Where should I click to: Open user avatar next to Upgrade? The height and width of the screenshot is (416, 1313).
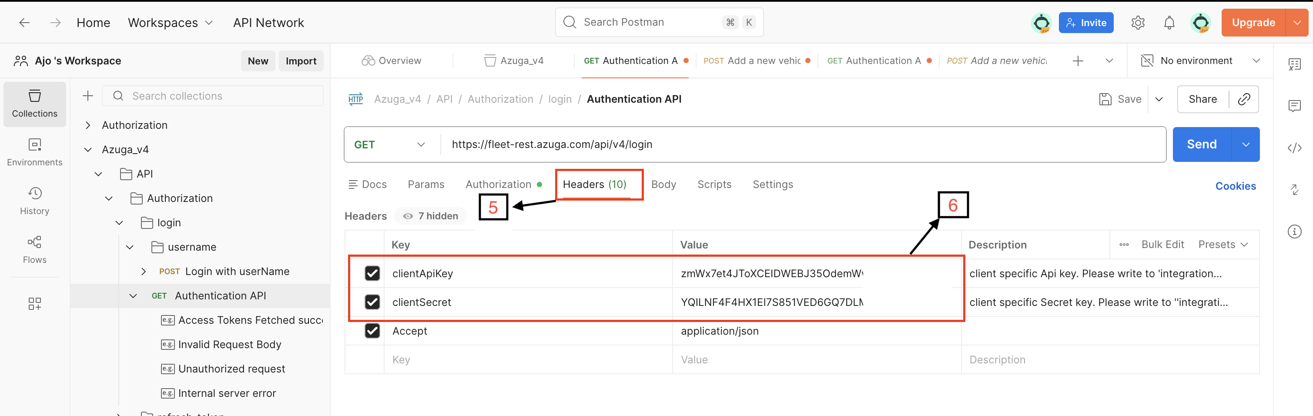pos(1200,23)
